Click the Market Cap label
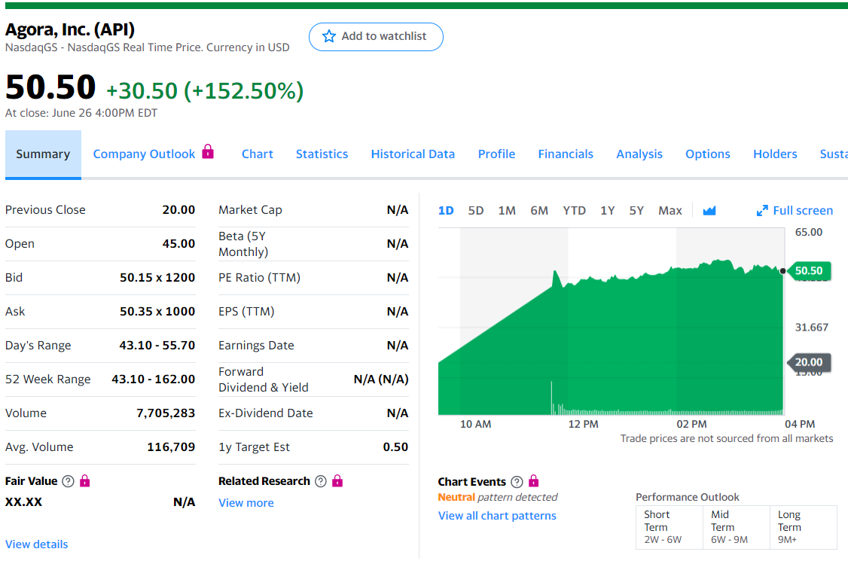The height and width of the screenshot is (561, 848). [x=250, y=210]
